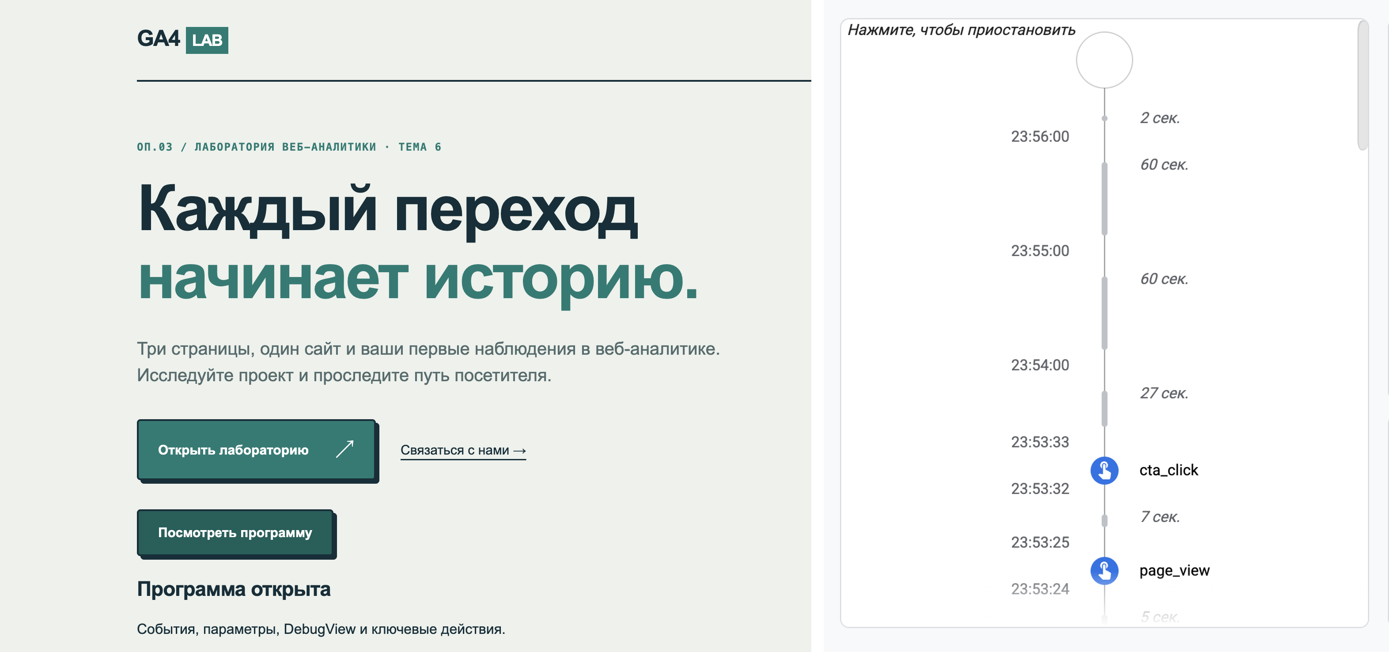Click the 23:55:00 timestamp
Screen dimensions: 1389x652
coord(1040,251)
